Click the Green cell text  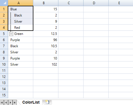[x=19, y=34]
